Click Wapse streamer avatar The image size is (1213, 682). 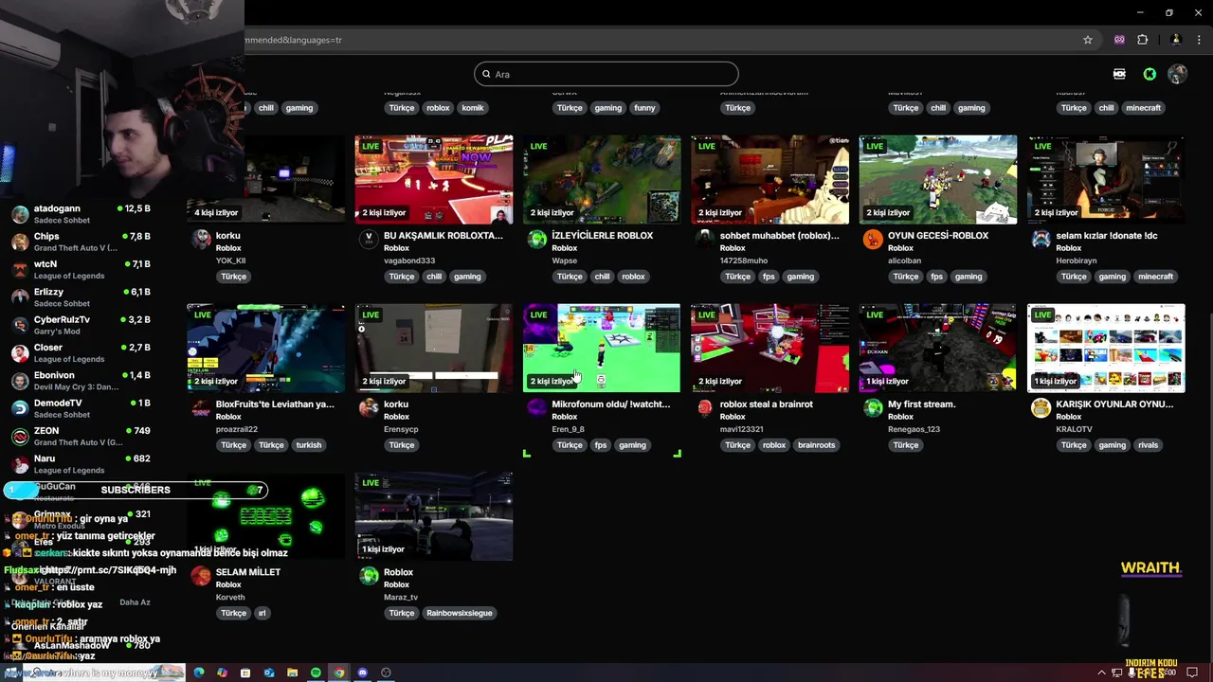point(537,240)
